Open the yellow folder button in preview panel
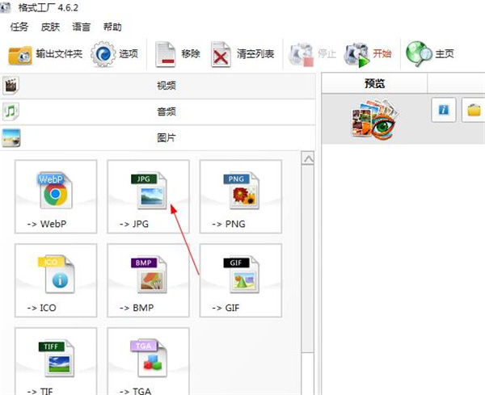Screen dimensions: 485x395 [x=473, y=111]
